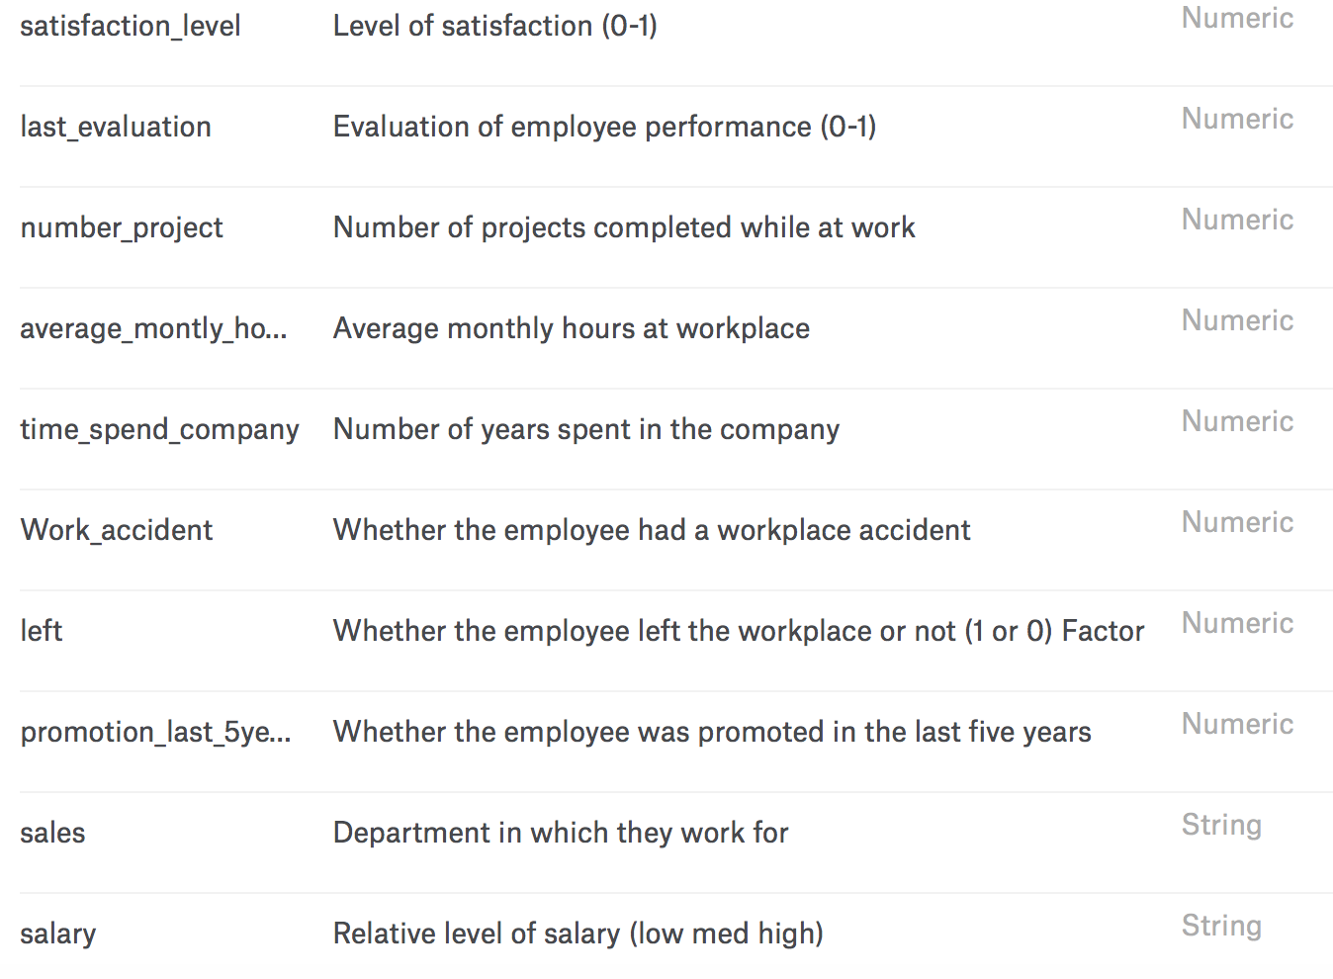Click the truncated promotion_last_5ye... column name
This screenshot has height=979, width=1333.
155,732
